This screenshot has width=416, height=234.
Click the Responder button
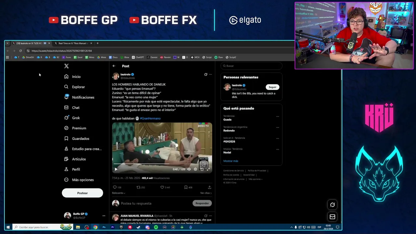click(202, 203)
